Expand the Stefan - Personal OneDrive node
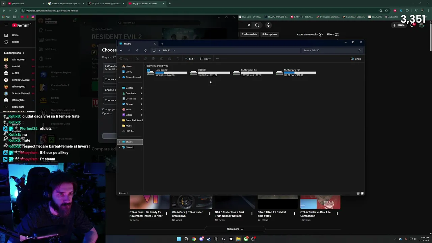This screenshot has width=432, height=243. 119,77
